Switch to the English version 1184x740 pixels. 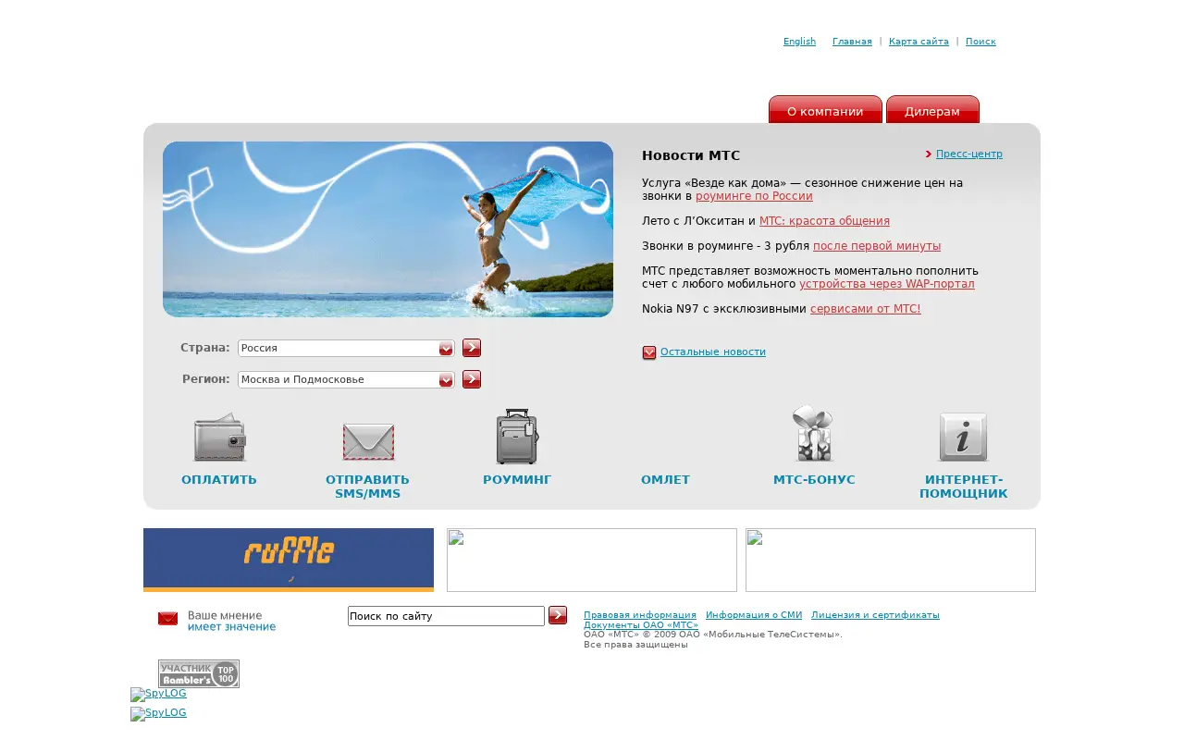coord(799,42)
